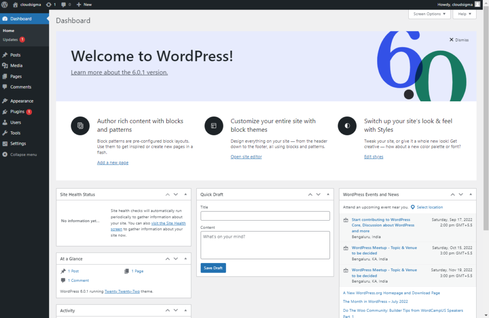
Task: Open Learn more about the 6.0.1 version
Action: click(119, 72)
